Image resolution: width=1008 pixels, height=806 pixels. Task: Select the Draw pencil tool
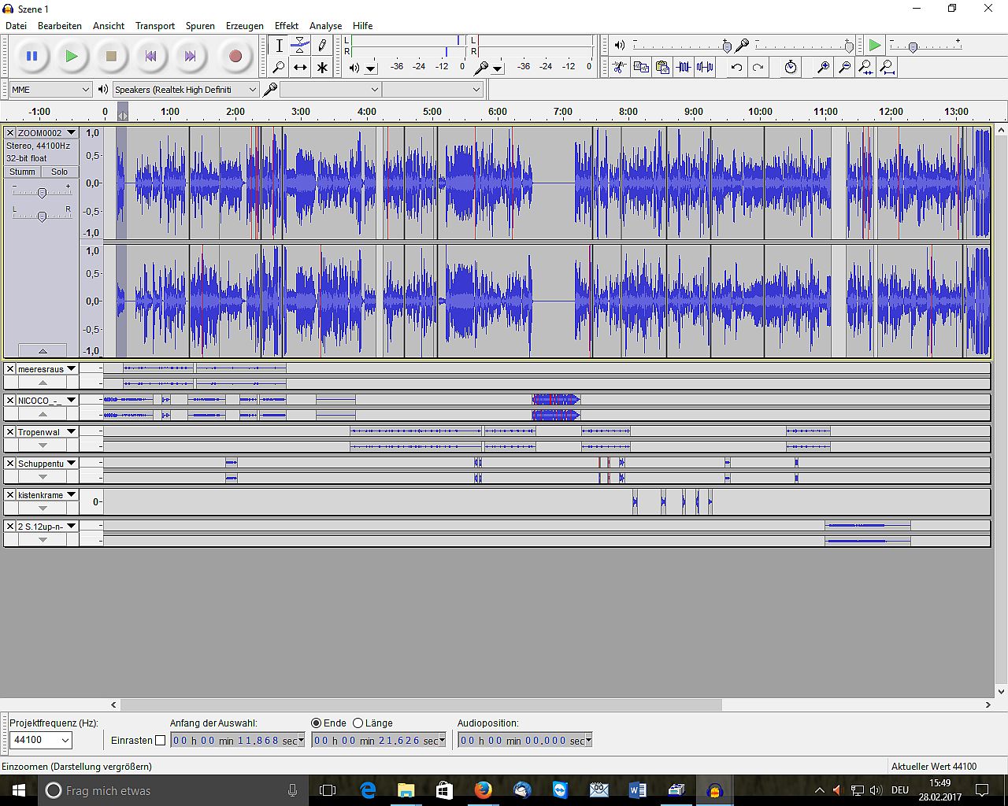[x=322, y=46]
